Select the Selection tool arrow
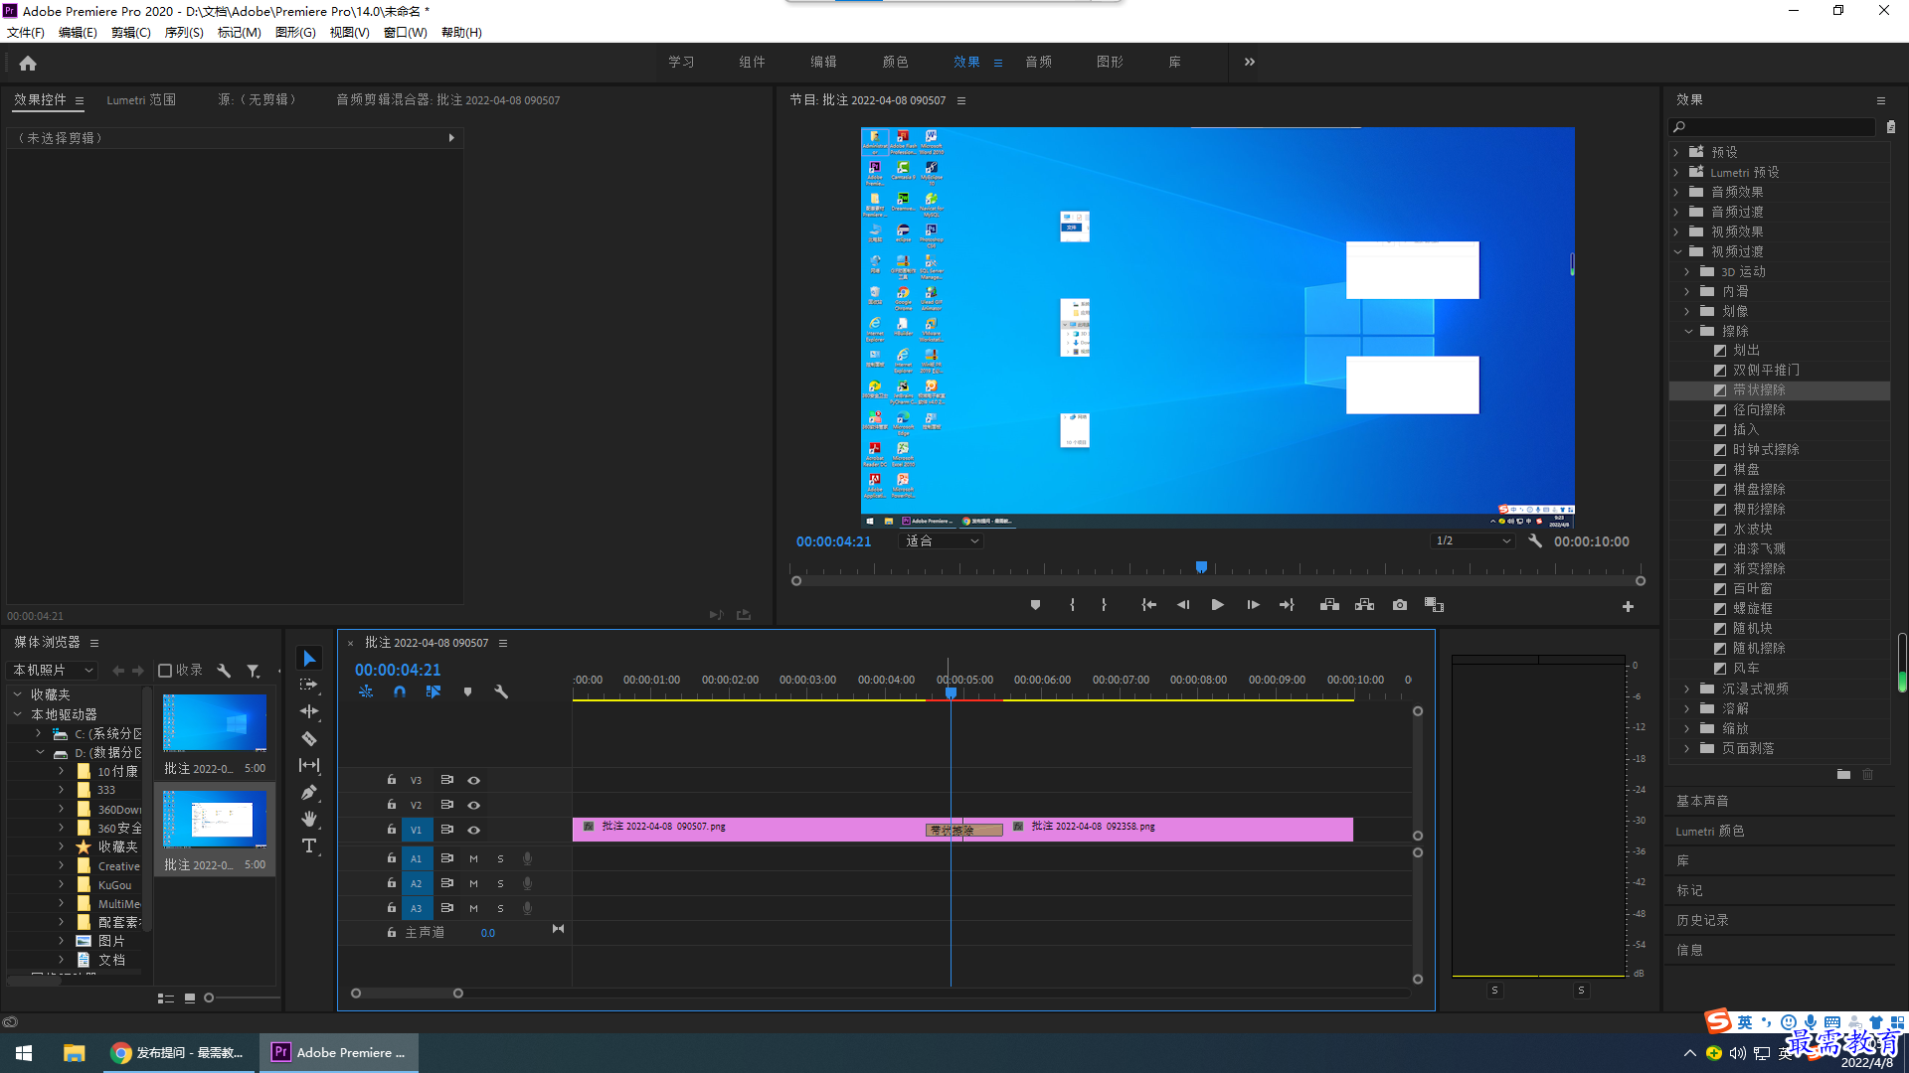1909x1073 pixels. (309, 659)
